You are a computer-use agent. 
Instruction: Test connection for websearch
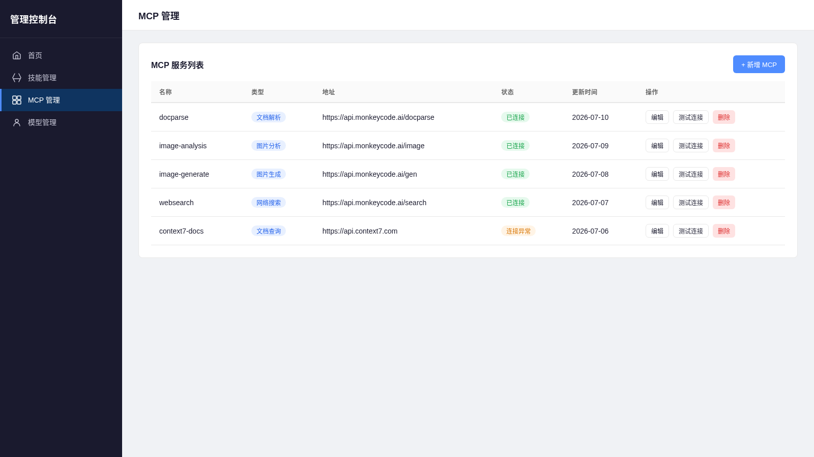click(x=691, y=203)
